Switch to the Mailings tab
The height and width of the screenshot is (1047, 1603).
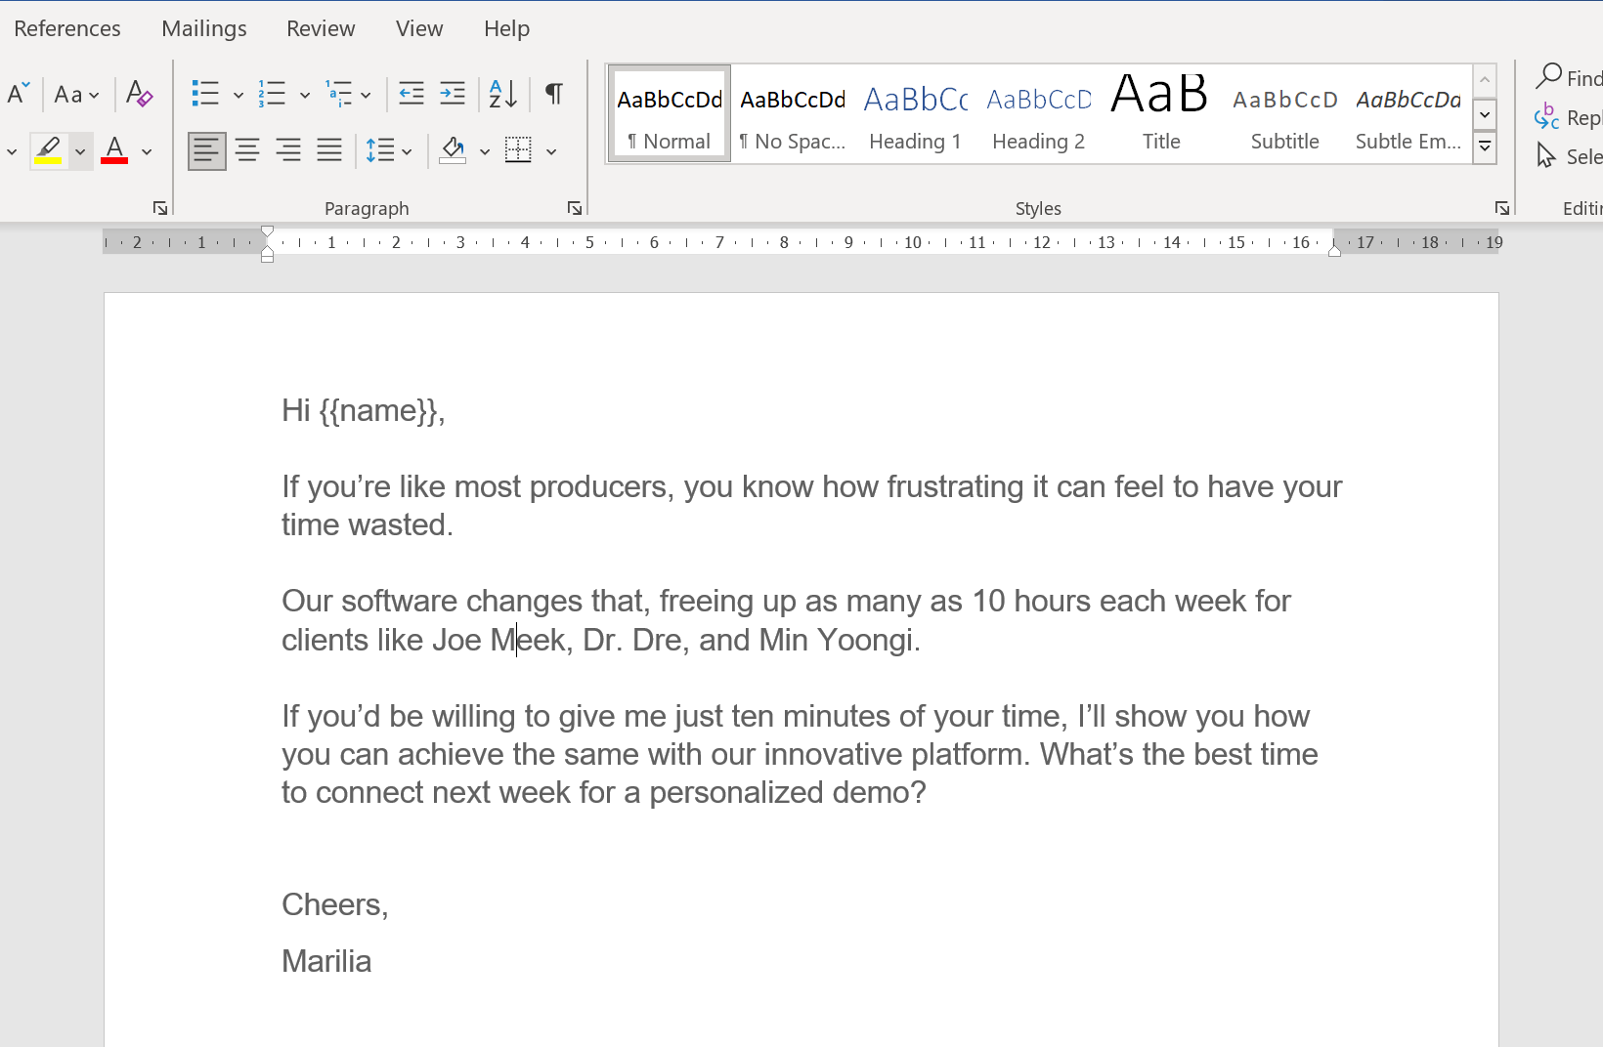pyautogui.click(x=203, y=27)
